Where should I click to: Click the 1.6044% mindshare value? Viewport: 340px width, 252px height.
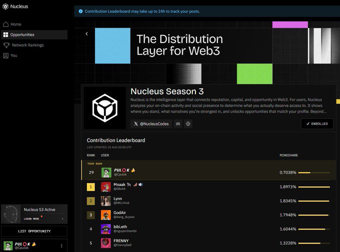tap(287, 229)
